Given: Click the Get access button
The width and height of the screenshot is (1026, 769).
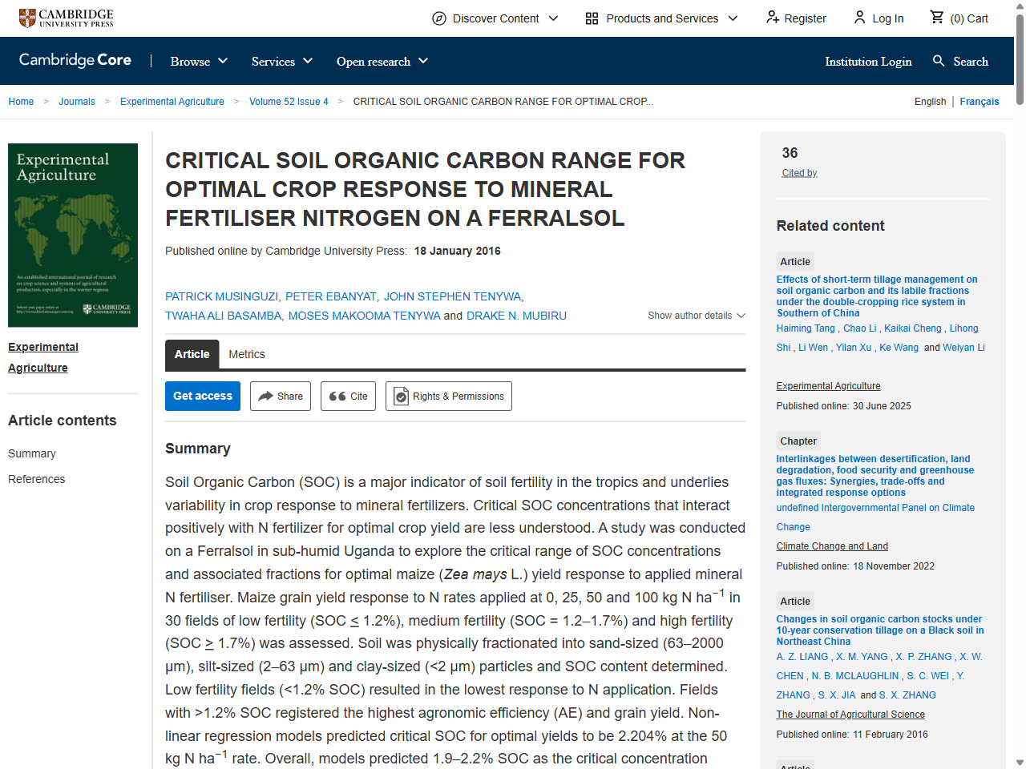Looking at the screenshot, I should pyautogui.click(x=202, y=396).
